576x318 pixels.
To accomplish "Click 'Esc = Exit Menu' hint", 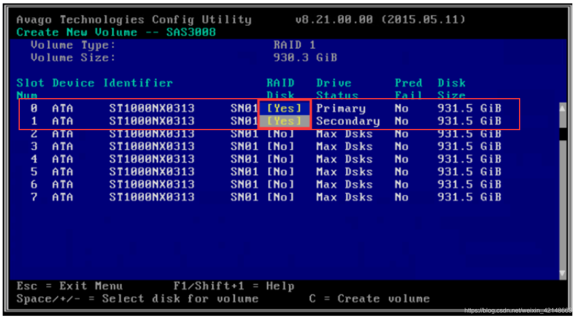I will pyautogui.click(x=70, y=286).
